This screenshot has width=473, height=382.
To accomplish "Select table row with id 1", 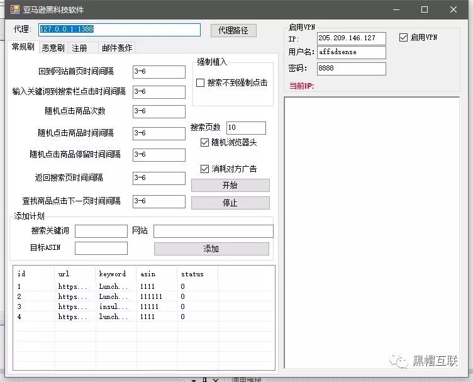I will click(x=144, y=286).
